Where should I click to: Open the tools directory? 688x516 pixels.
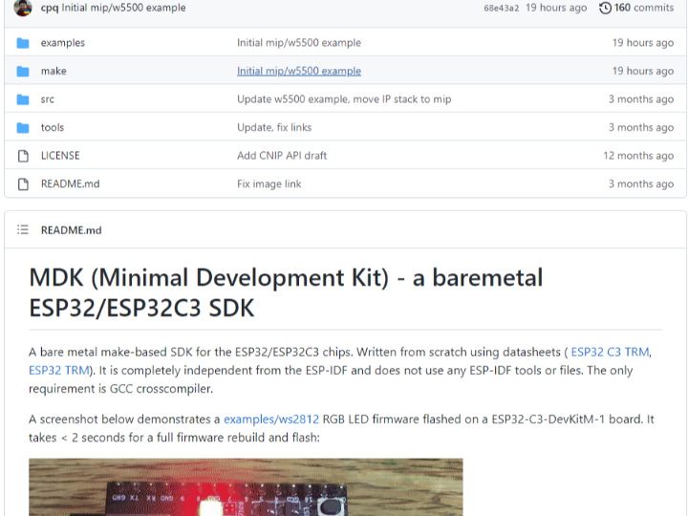(53, 127)
